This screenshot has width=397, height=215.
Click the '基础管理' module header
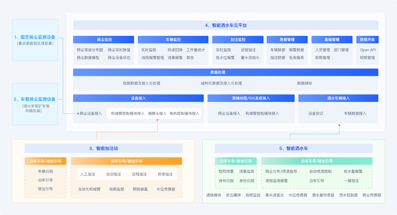[x=332, y=40]
